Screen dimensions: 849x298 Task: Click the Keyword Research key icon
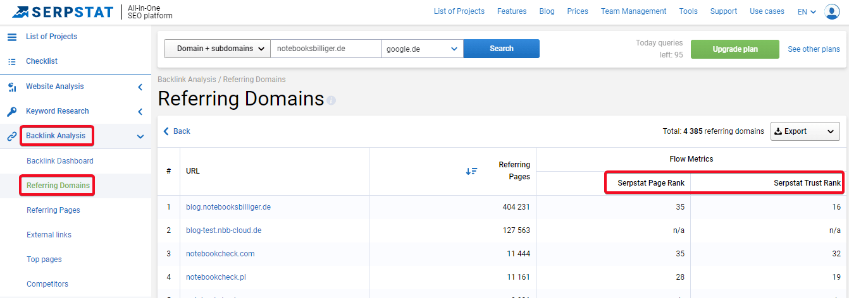point(11,111)
